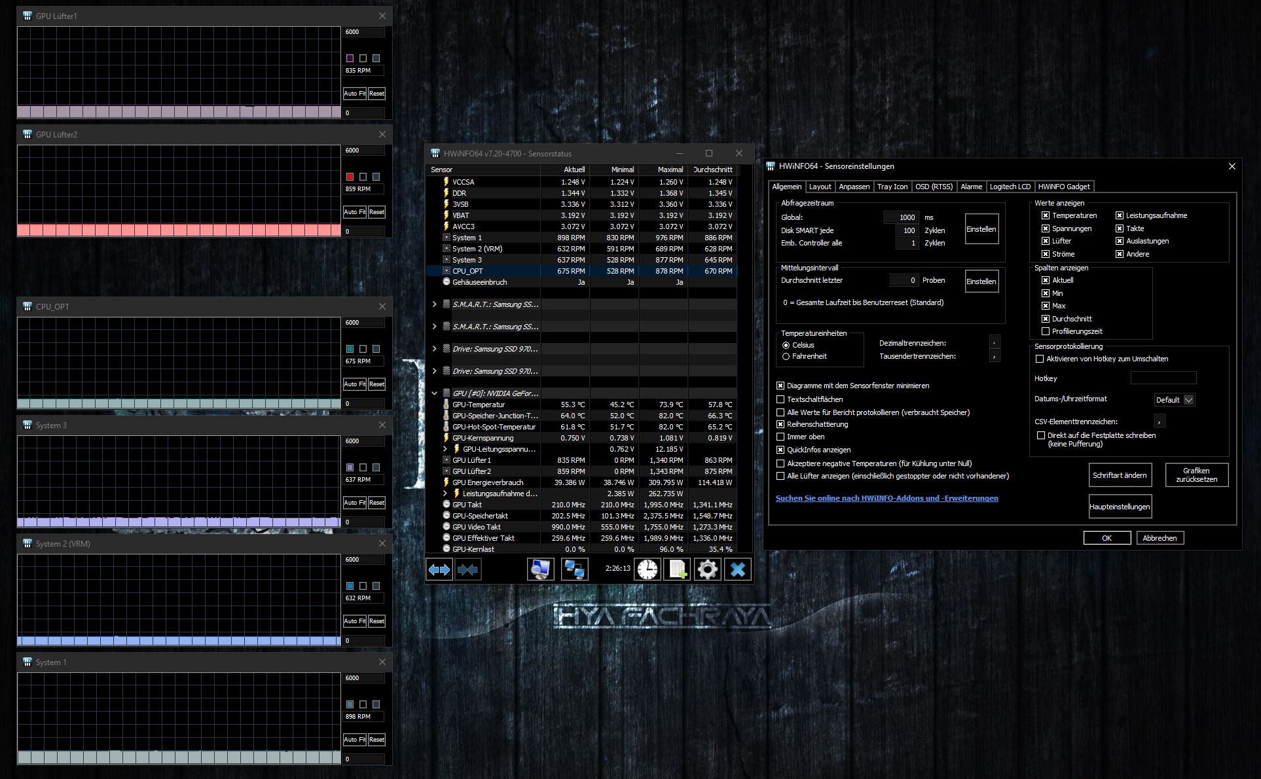Click the expand columns double-arrow icon
Image resolution: width=1261 pixels, height=779 pixels.
click(439, 570)
